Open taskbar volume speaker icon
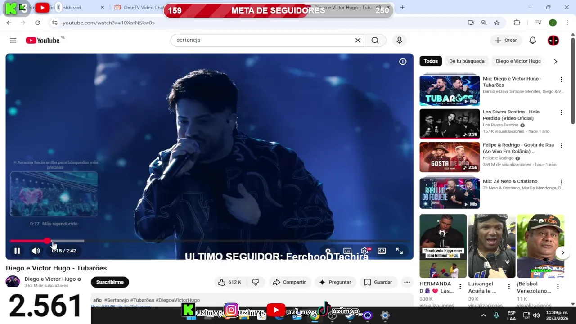 click(536, 315)
